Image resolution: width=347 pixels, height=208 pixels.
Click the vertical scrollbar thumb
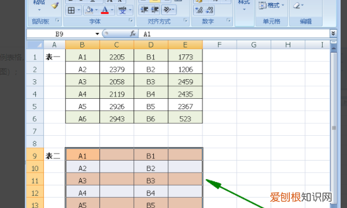[x=334, y=128]
